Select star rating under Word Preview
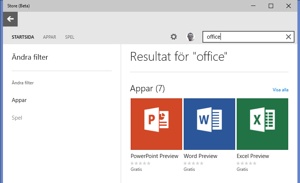Viewport: 300px width, 183px height. [193, 163]
